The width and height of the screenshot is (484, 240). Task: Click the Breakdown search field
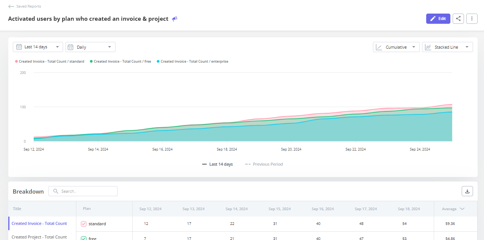[x=87, y=191]
